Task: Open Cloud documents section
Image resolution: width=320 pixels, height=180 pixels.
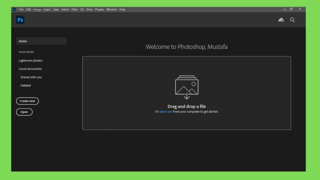Action: point(30,69)
